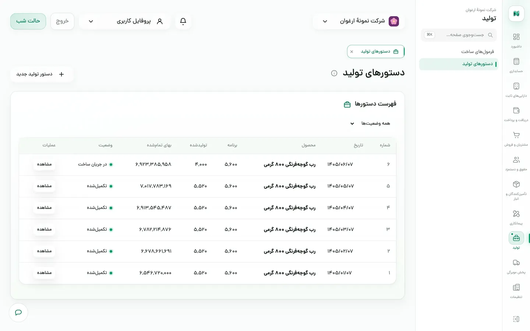Click the plus icon of دستور تولید جدید
This screenshot has height=331, width=530.
pyautogui.click(x=61, y=74)
